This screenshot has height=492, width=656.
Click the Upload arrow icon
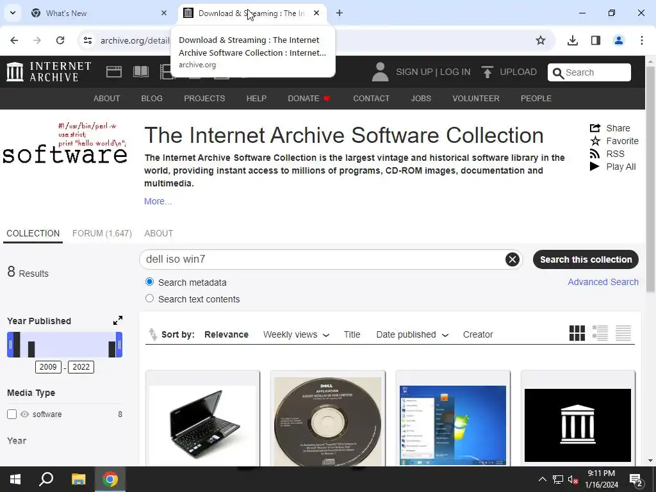(487, 72)
